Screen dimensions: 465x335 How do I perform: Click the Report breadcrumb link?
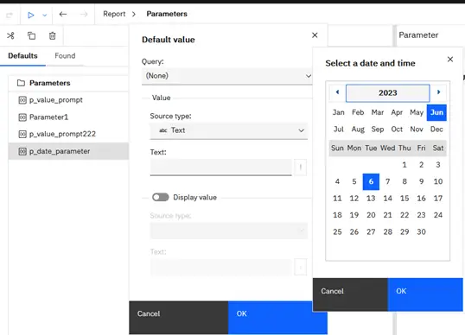(x=114, y=14)
